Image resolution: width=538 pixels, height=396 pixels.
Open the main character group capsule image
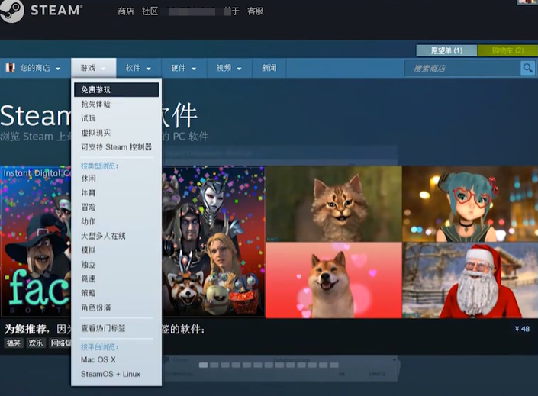(x=213, y=242)
